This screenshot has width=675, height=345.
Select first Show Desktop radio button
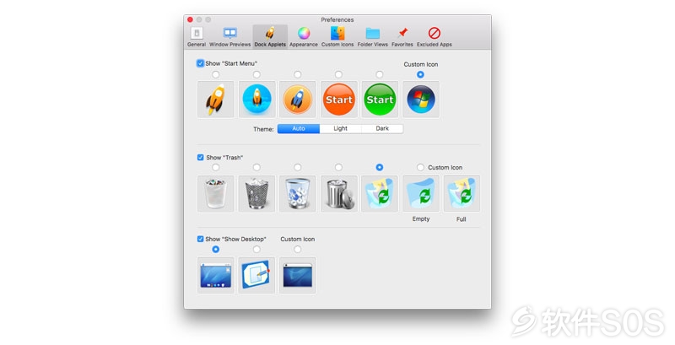click(216, 249)
